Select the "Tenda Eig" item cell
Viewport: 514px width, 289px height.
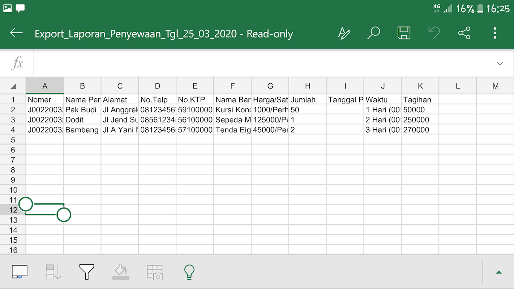tap(232, 130)
